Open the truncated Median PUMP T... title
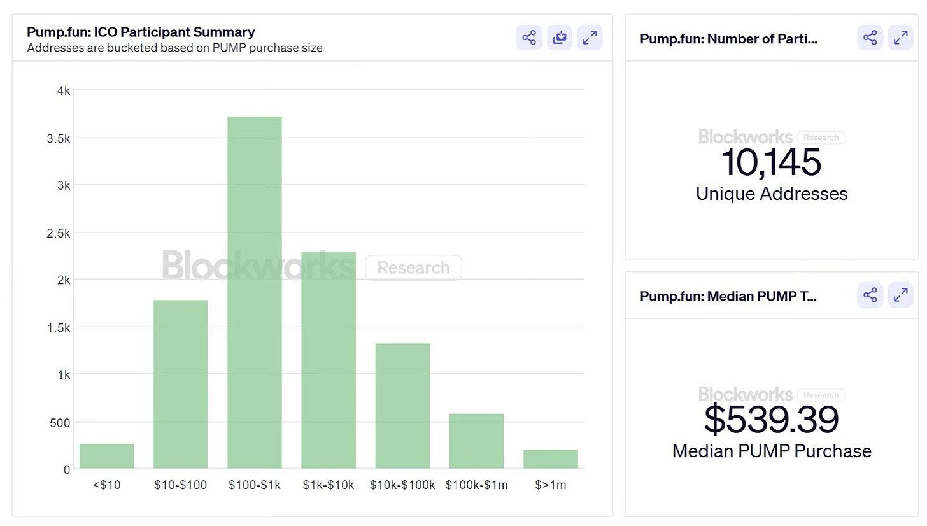 pos(728,296)
